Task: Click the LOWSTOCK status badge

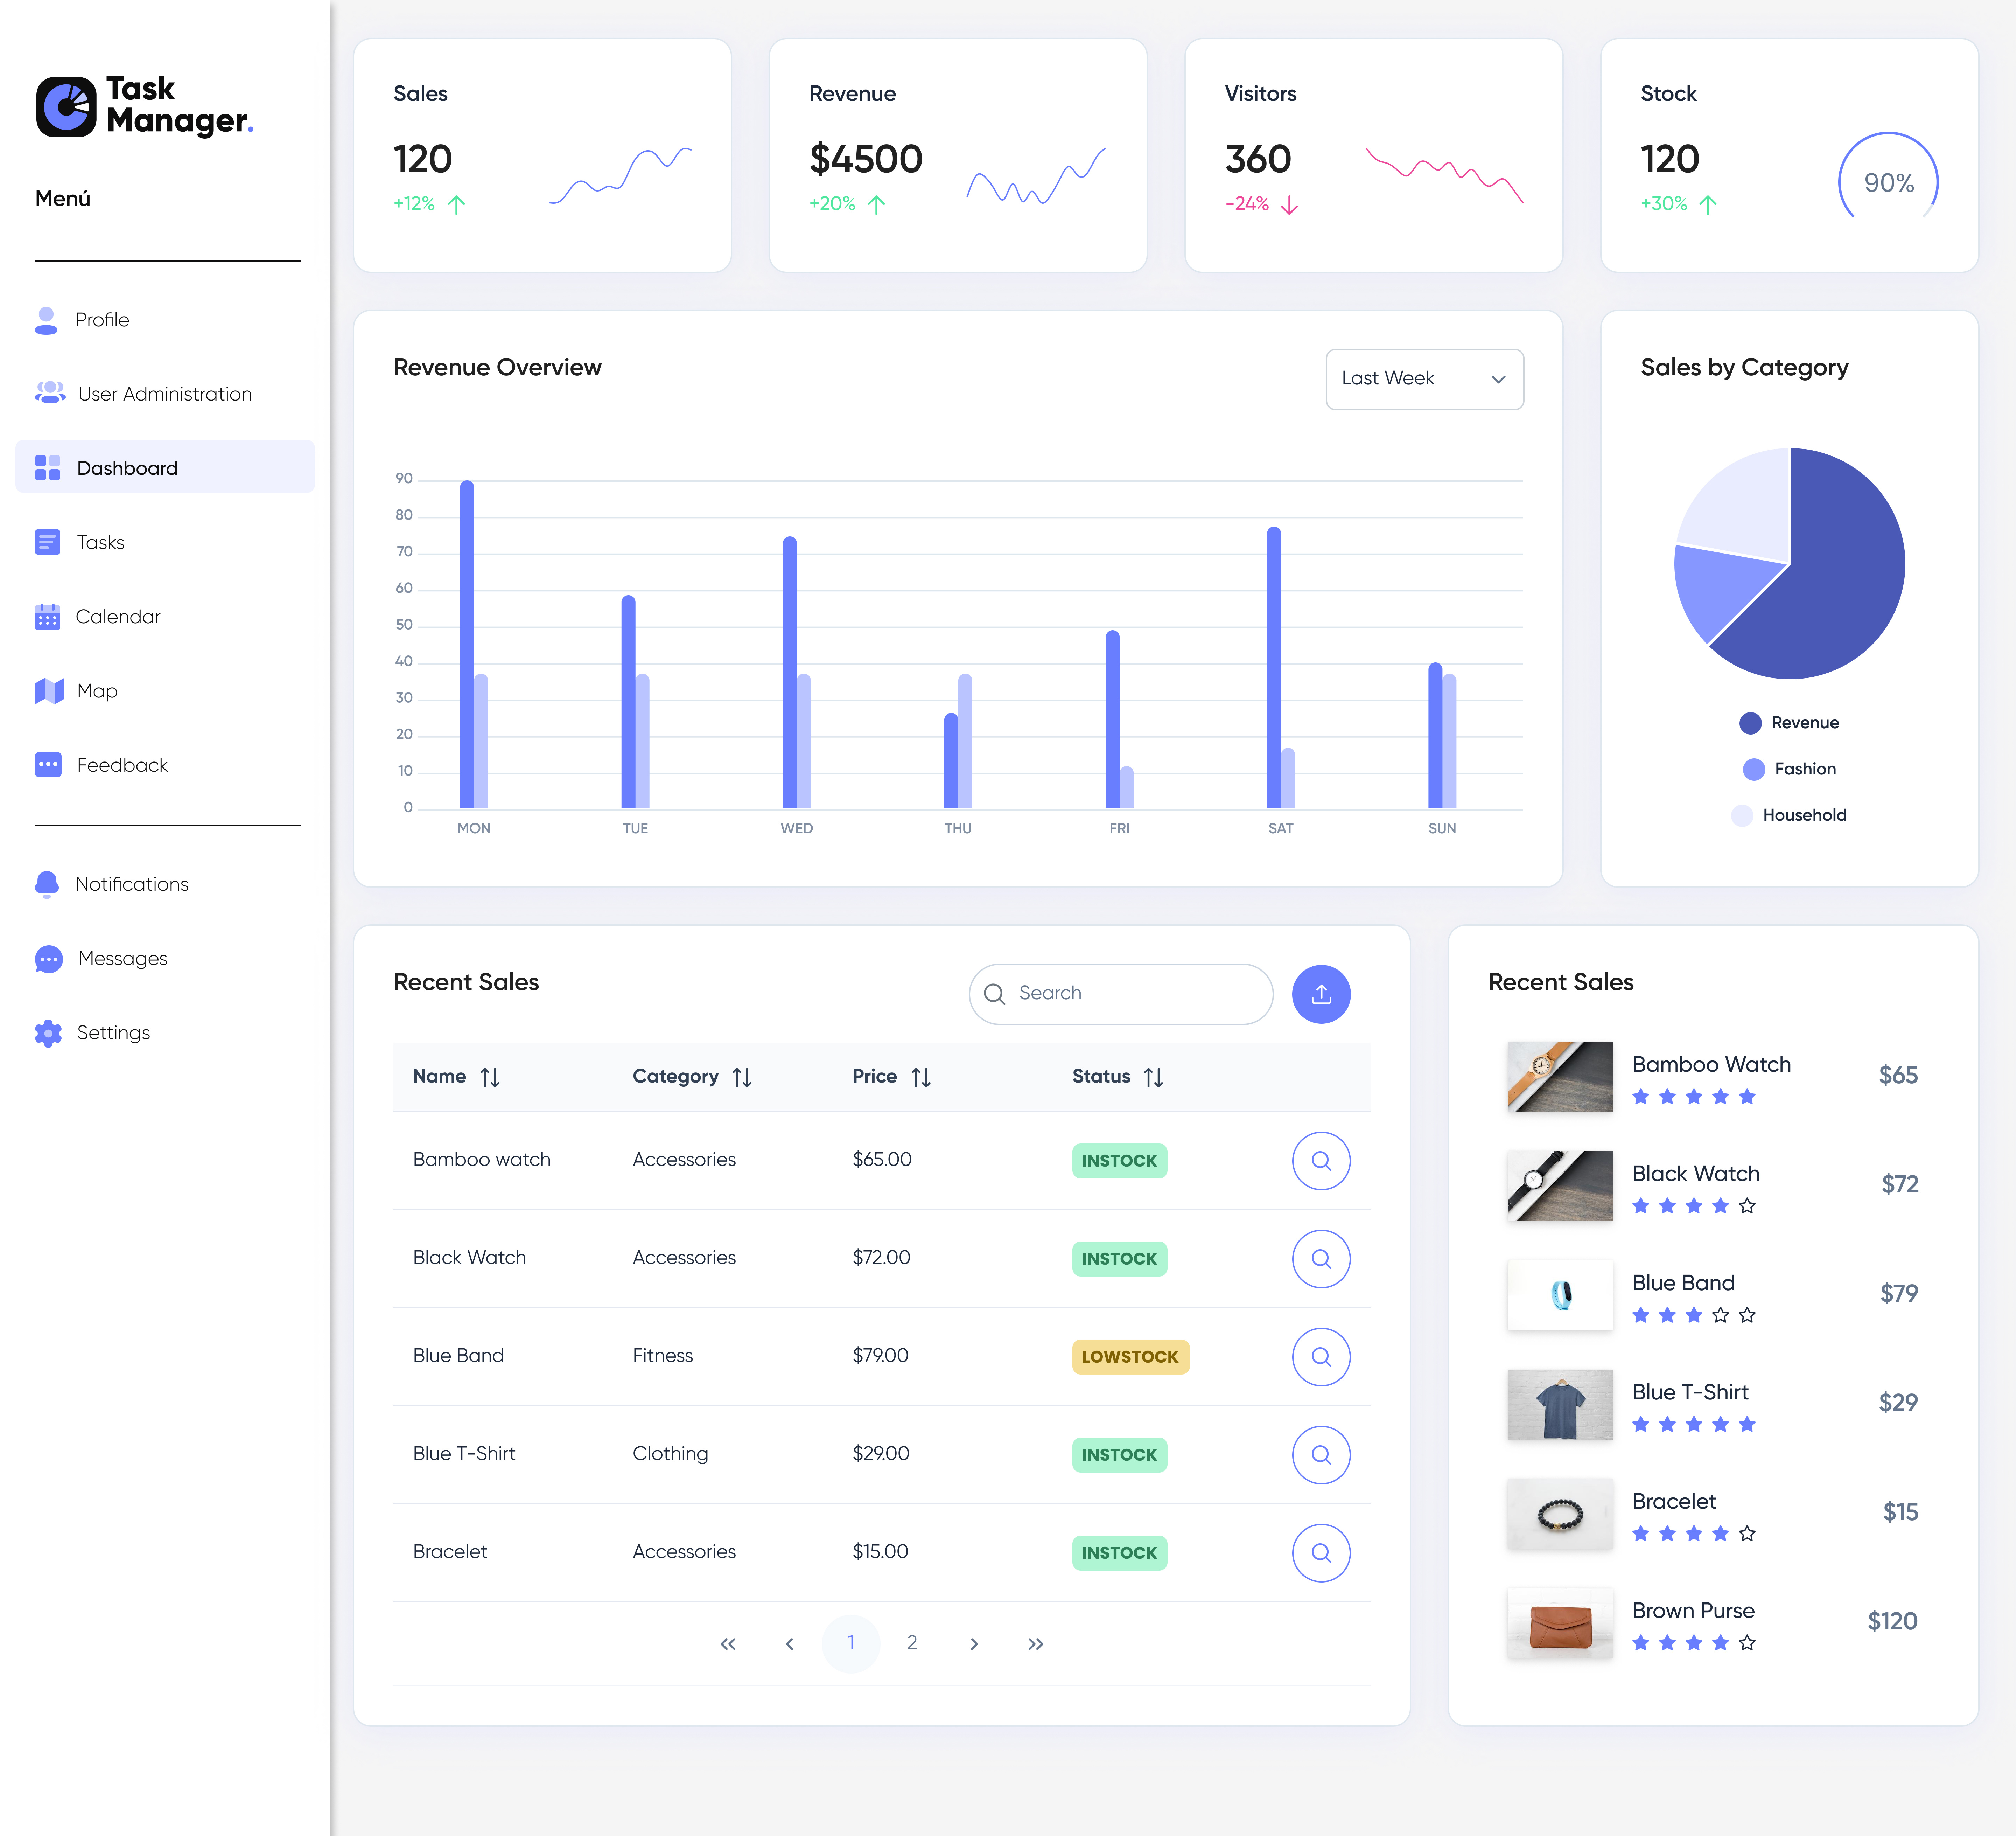Action: pos(1130,1357)
